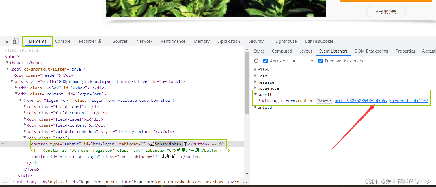
Task: Select the Event Listeners sidebar tab
Action: click(333, 51)
